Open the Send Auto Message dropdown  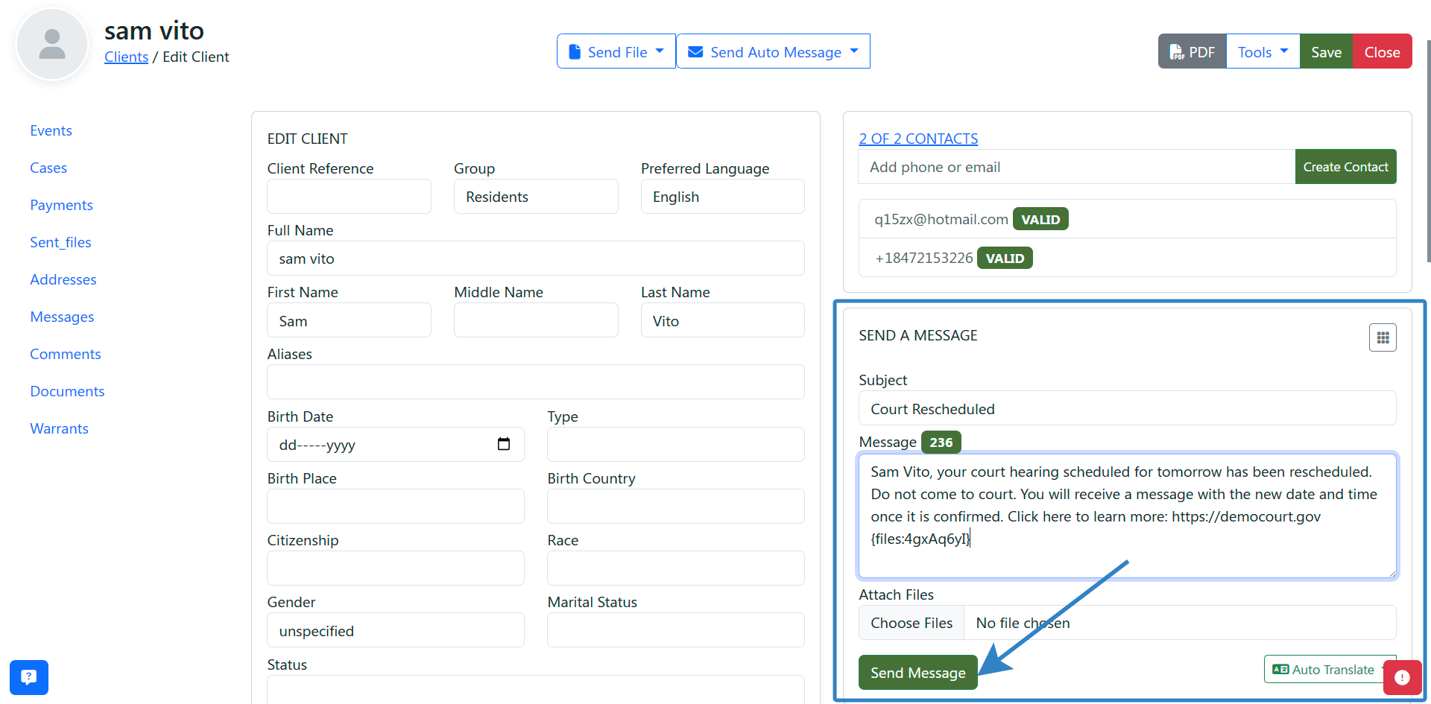pos(773,51)
